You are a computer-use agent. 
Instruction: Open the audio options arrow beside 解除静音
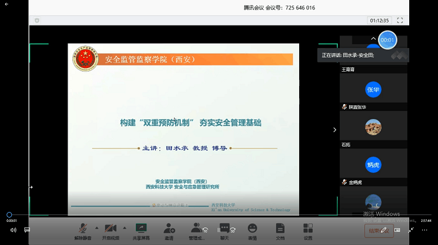point(96,228)
